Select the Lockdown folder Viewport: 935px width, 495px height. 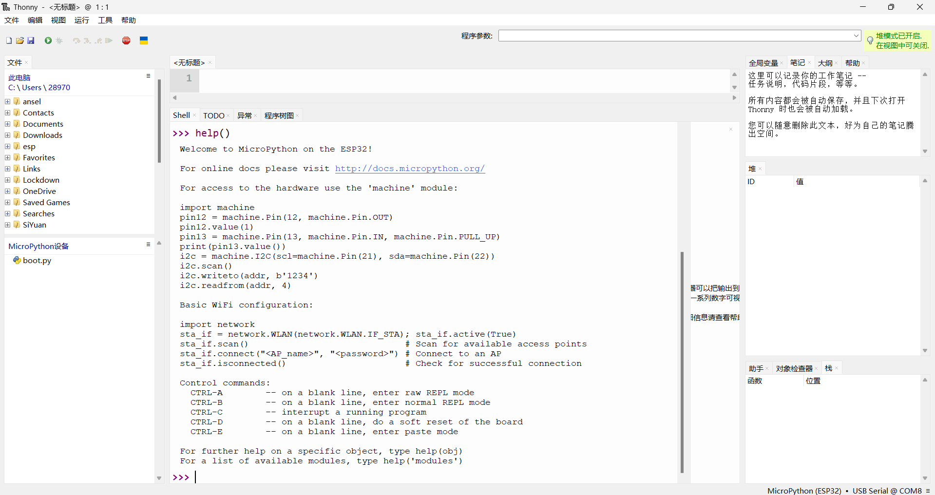(x=41, y=180)
